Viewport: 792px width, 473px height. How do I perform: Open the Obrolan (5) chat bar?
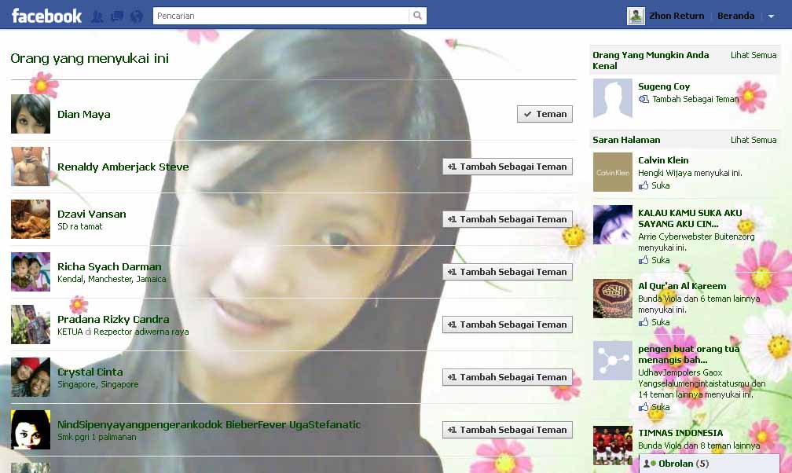[709, 464]
